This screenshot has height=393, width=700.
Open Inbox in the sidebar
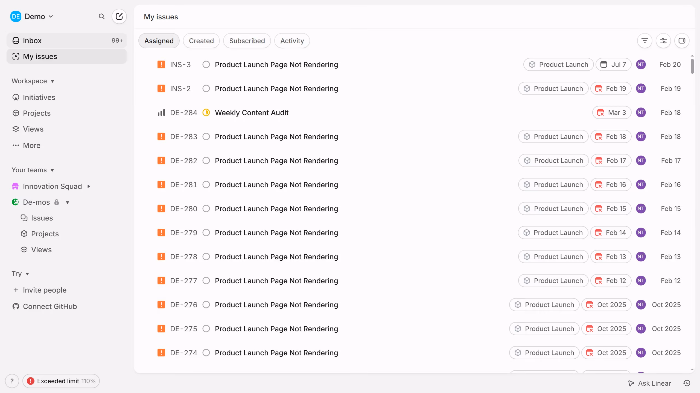click(x=67, y=40)
